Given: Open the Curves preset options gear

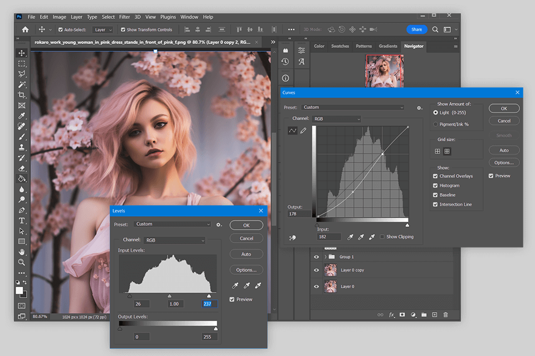Looking at the screenshot, I should coord(419,108).
